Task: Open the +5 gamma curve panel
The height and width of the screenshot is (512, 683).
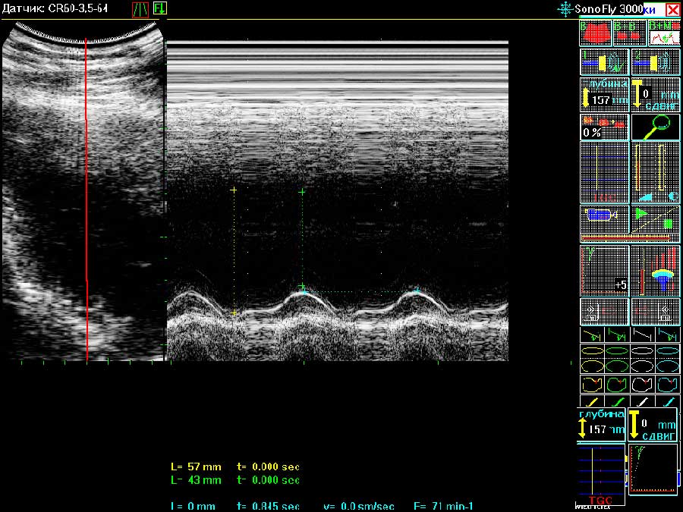Action: click(604, 270)
